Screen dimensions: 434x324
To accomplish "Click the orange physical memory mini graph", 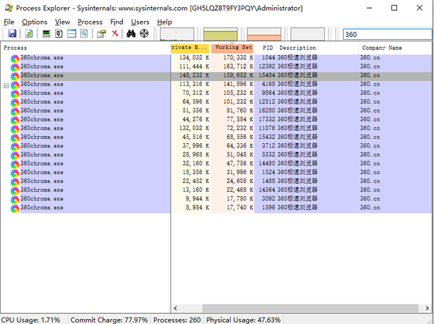I will (264, 34).
